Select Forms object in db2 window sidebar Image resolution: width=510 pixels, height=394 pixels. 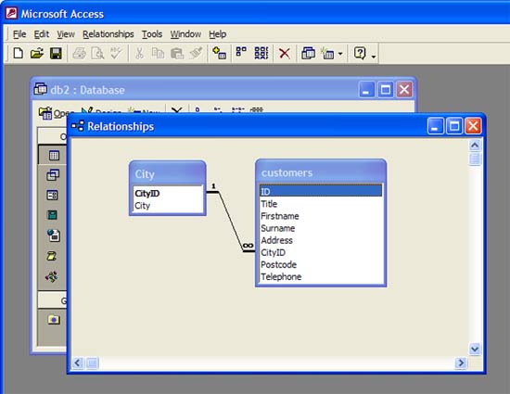[x=52, y=195]
